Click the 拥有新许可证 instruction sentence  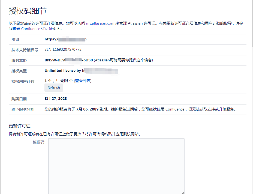(x=75, y=134)
